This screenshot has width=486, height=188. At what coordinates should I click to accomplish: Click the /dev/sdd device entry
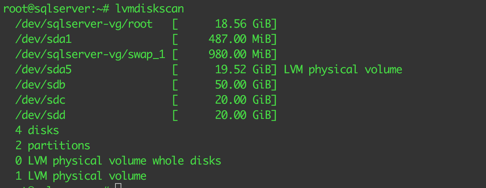40,115
